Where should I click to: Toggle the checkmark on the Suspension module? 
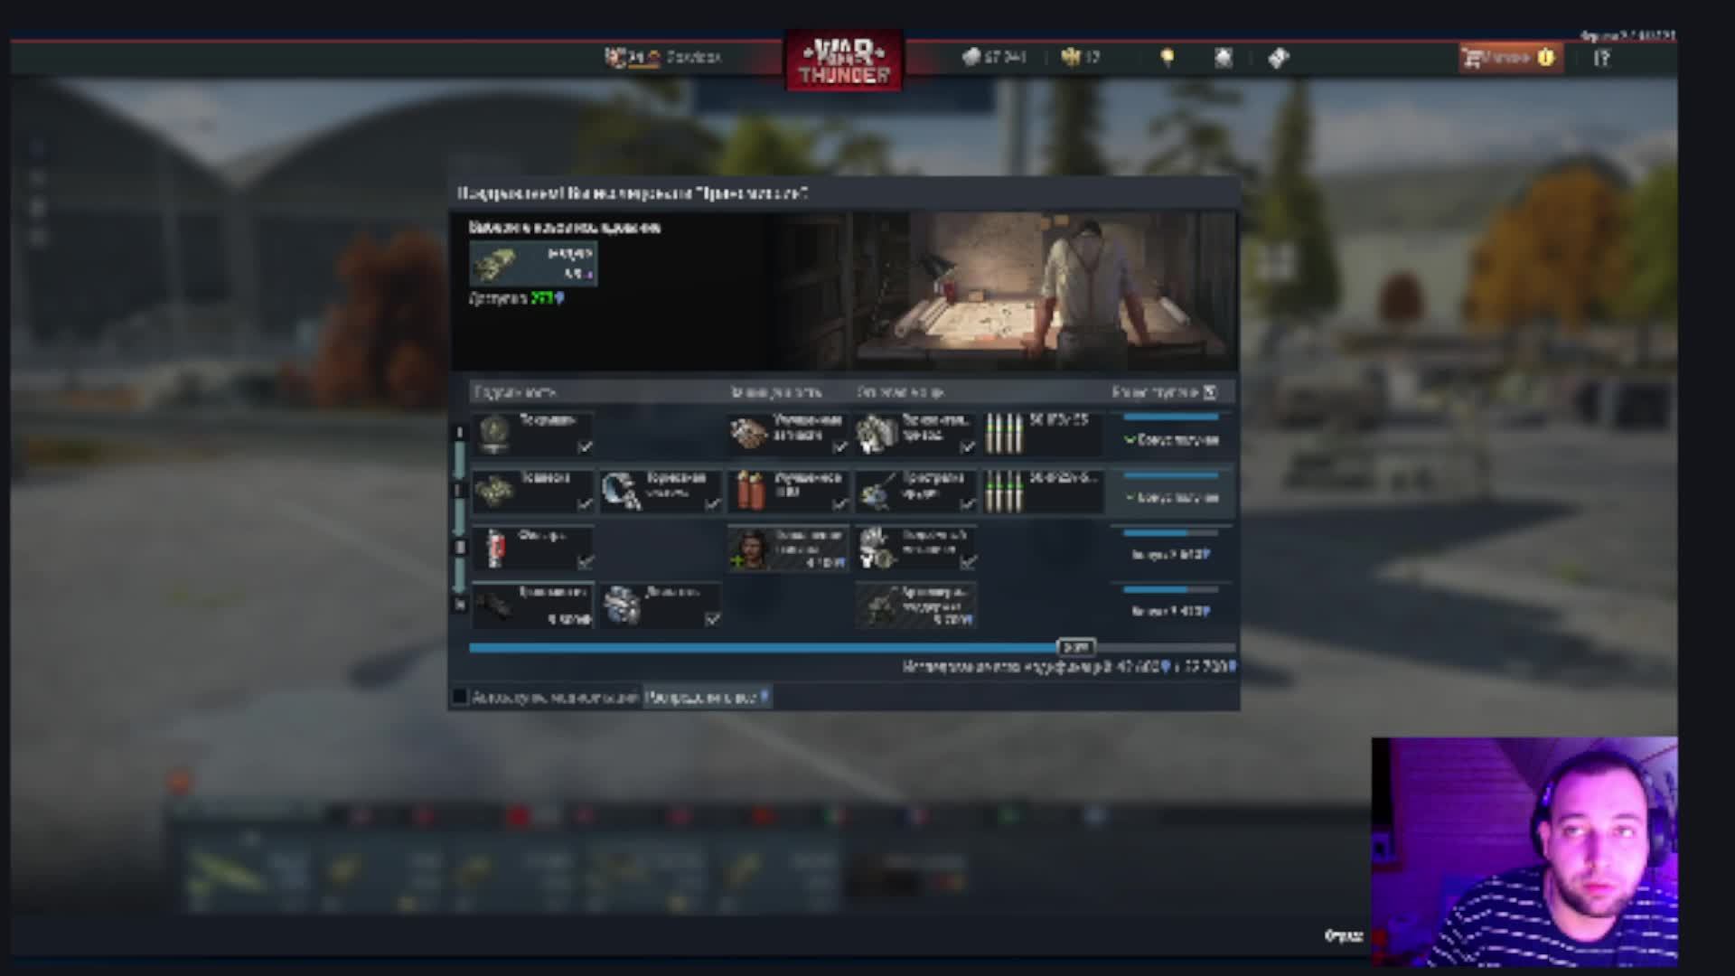(x=585, y=504)
